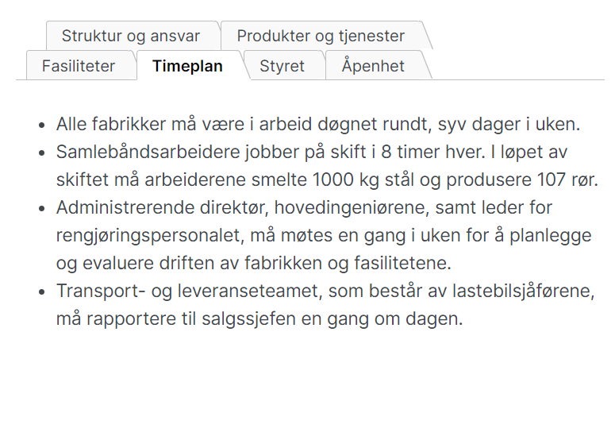The height and width of the screenshot is (440, 615).
Task: Open the Struktur og ansvar tab
Action: pos(131,36)
